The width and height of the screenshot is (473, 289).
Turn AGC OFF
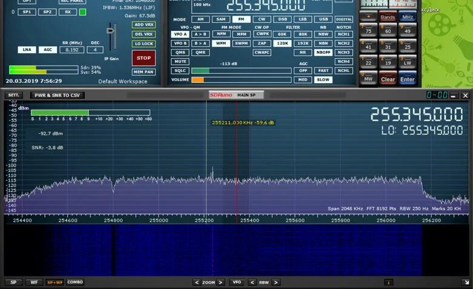click(303, 70)
